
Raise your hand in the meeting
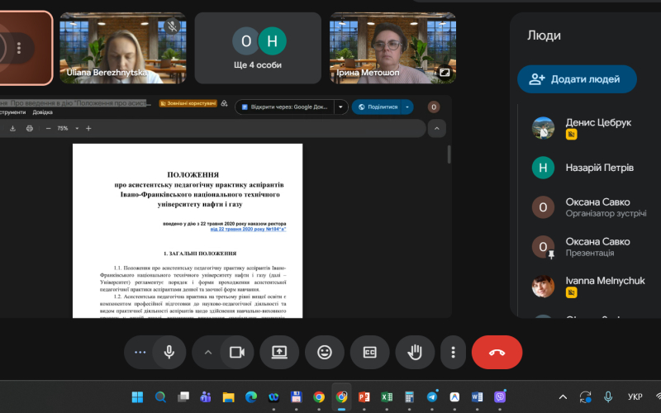coord(415,353)
